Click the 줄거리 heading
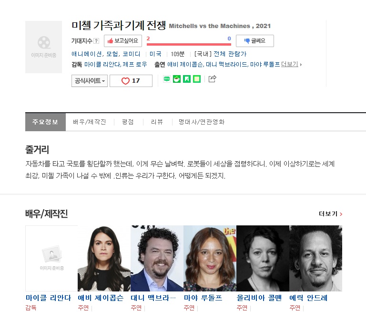Viewport: 366px width, 320px height. pos(37,150)
